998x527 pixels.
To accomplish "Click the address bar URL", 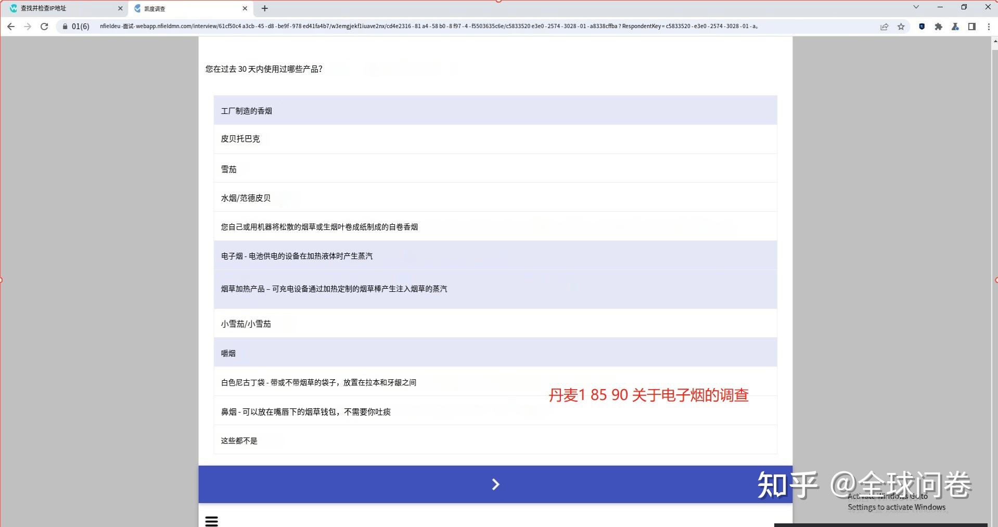I will coord(429,26).
